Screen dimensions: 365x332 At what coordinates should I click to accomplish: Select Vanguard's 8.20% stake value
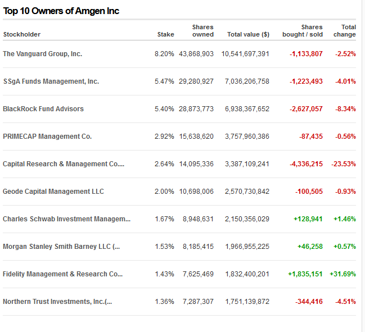[164, 54]
